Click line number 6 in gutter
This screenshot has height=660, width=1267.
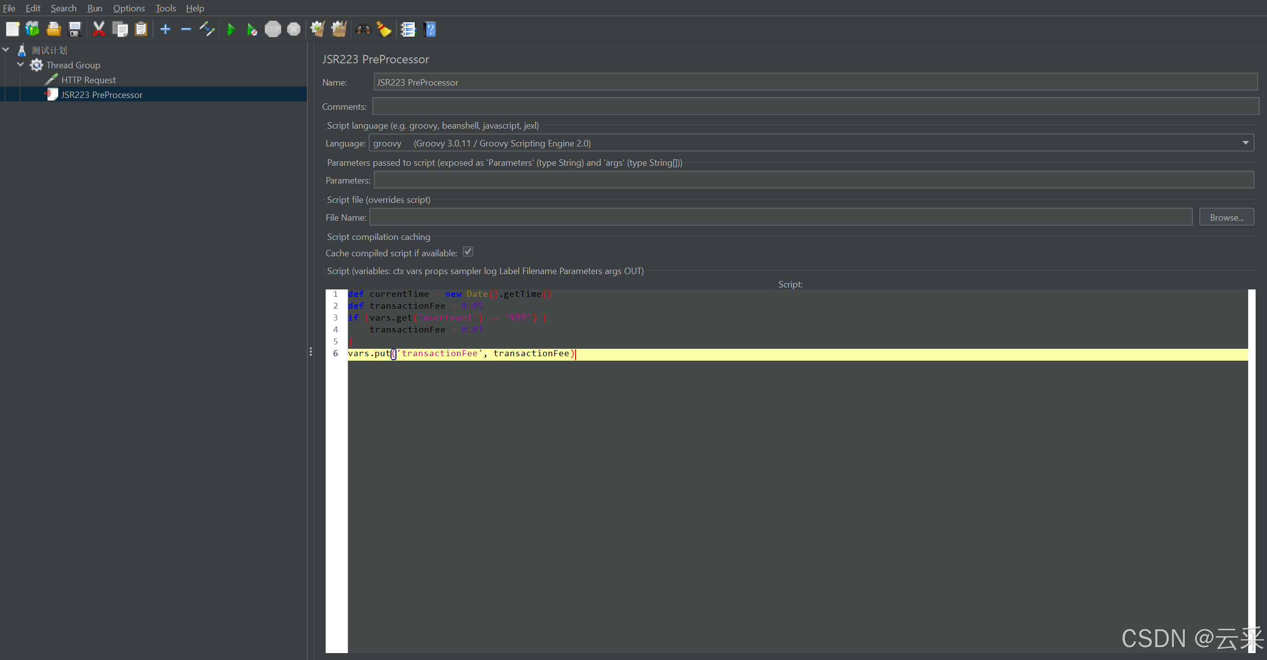pos(336,353)
